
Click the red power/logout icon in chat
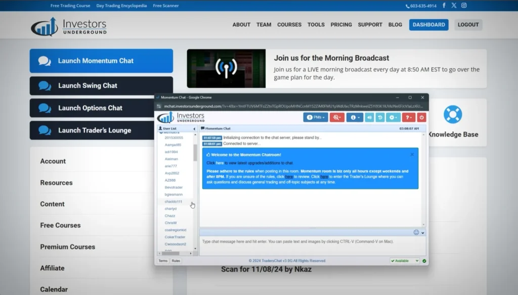[x=421, y=117]
